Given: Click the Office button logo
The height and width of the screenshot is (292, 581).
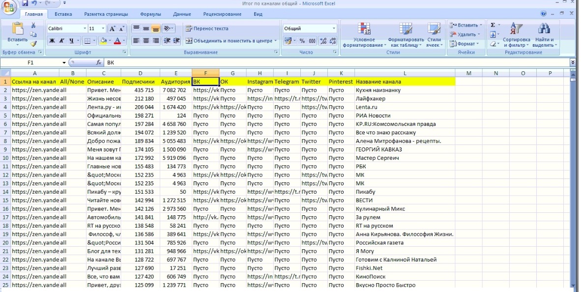Looking at the screenshot, I should (x=9, y=7).
